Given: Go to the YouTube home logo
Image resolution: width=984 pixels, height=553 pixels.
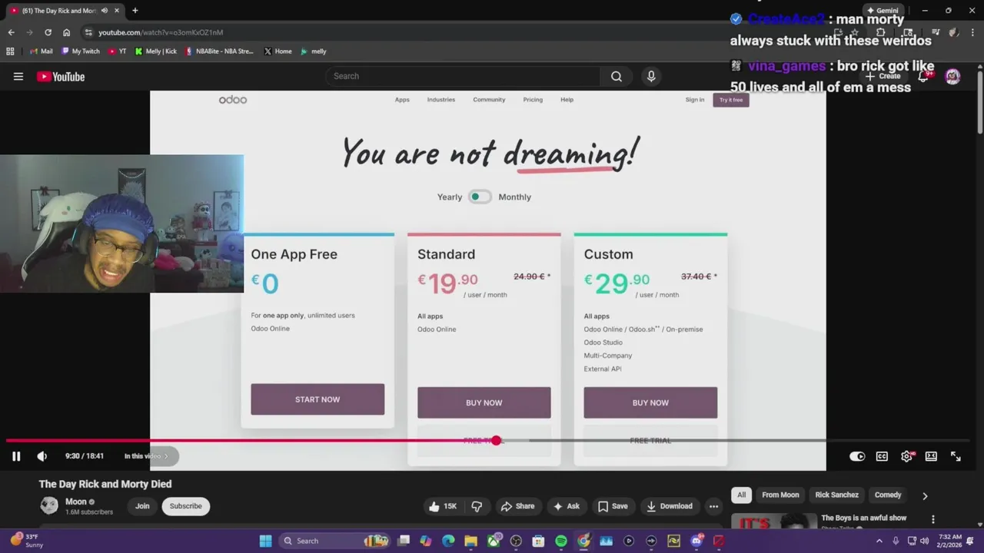Looking at the screenshot, I should click(61, 76).
